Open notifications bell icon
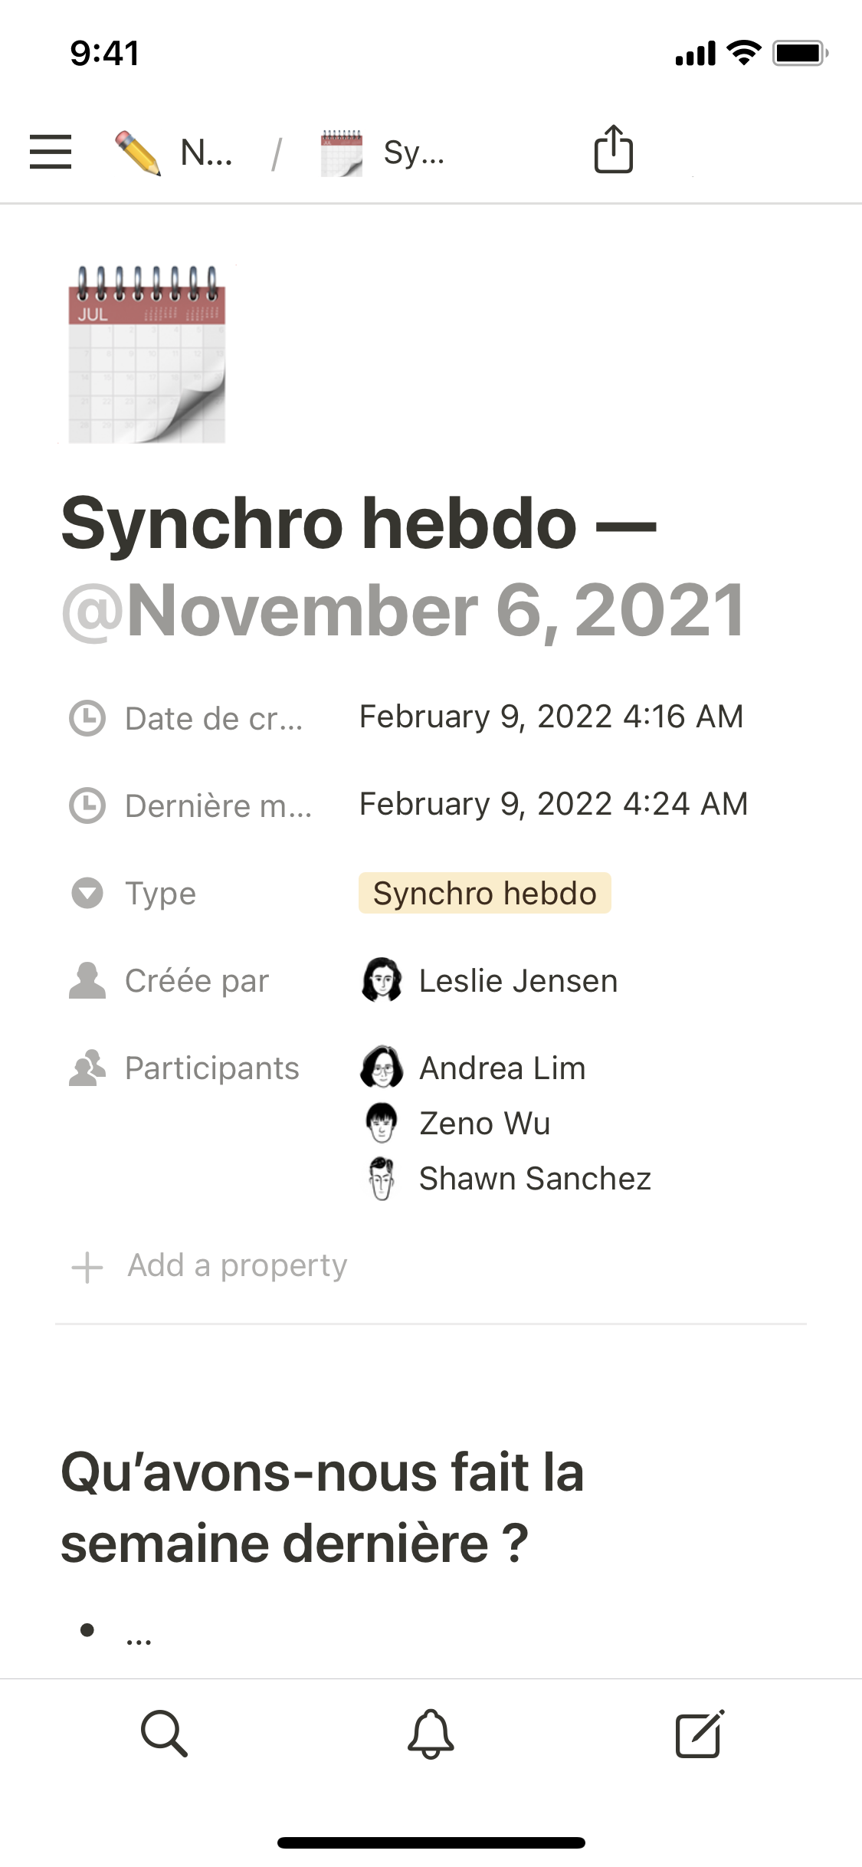 coord(431,1733)
